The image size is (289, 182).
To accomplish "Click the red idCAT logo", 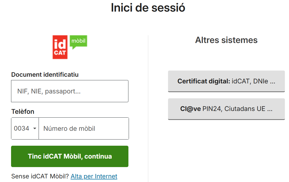I will click(60, 47).
